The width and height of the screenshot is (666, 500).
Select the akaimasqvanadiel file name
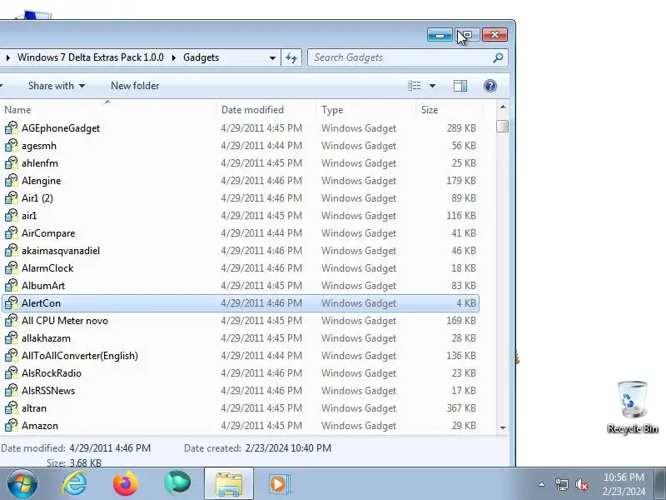(x=61, y=251)
